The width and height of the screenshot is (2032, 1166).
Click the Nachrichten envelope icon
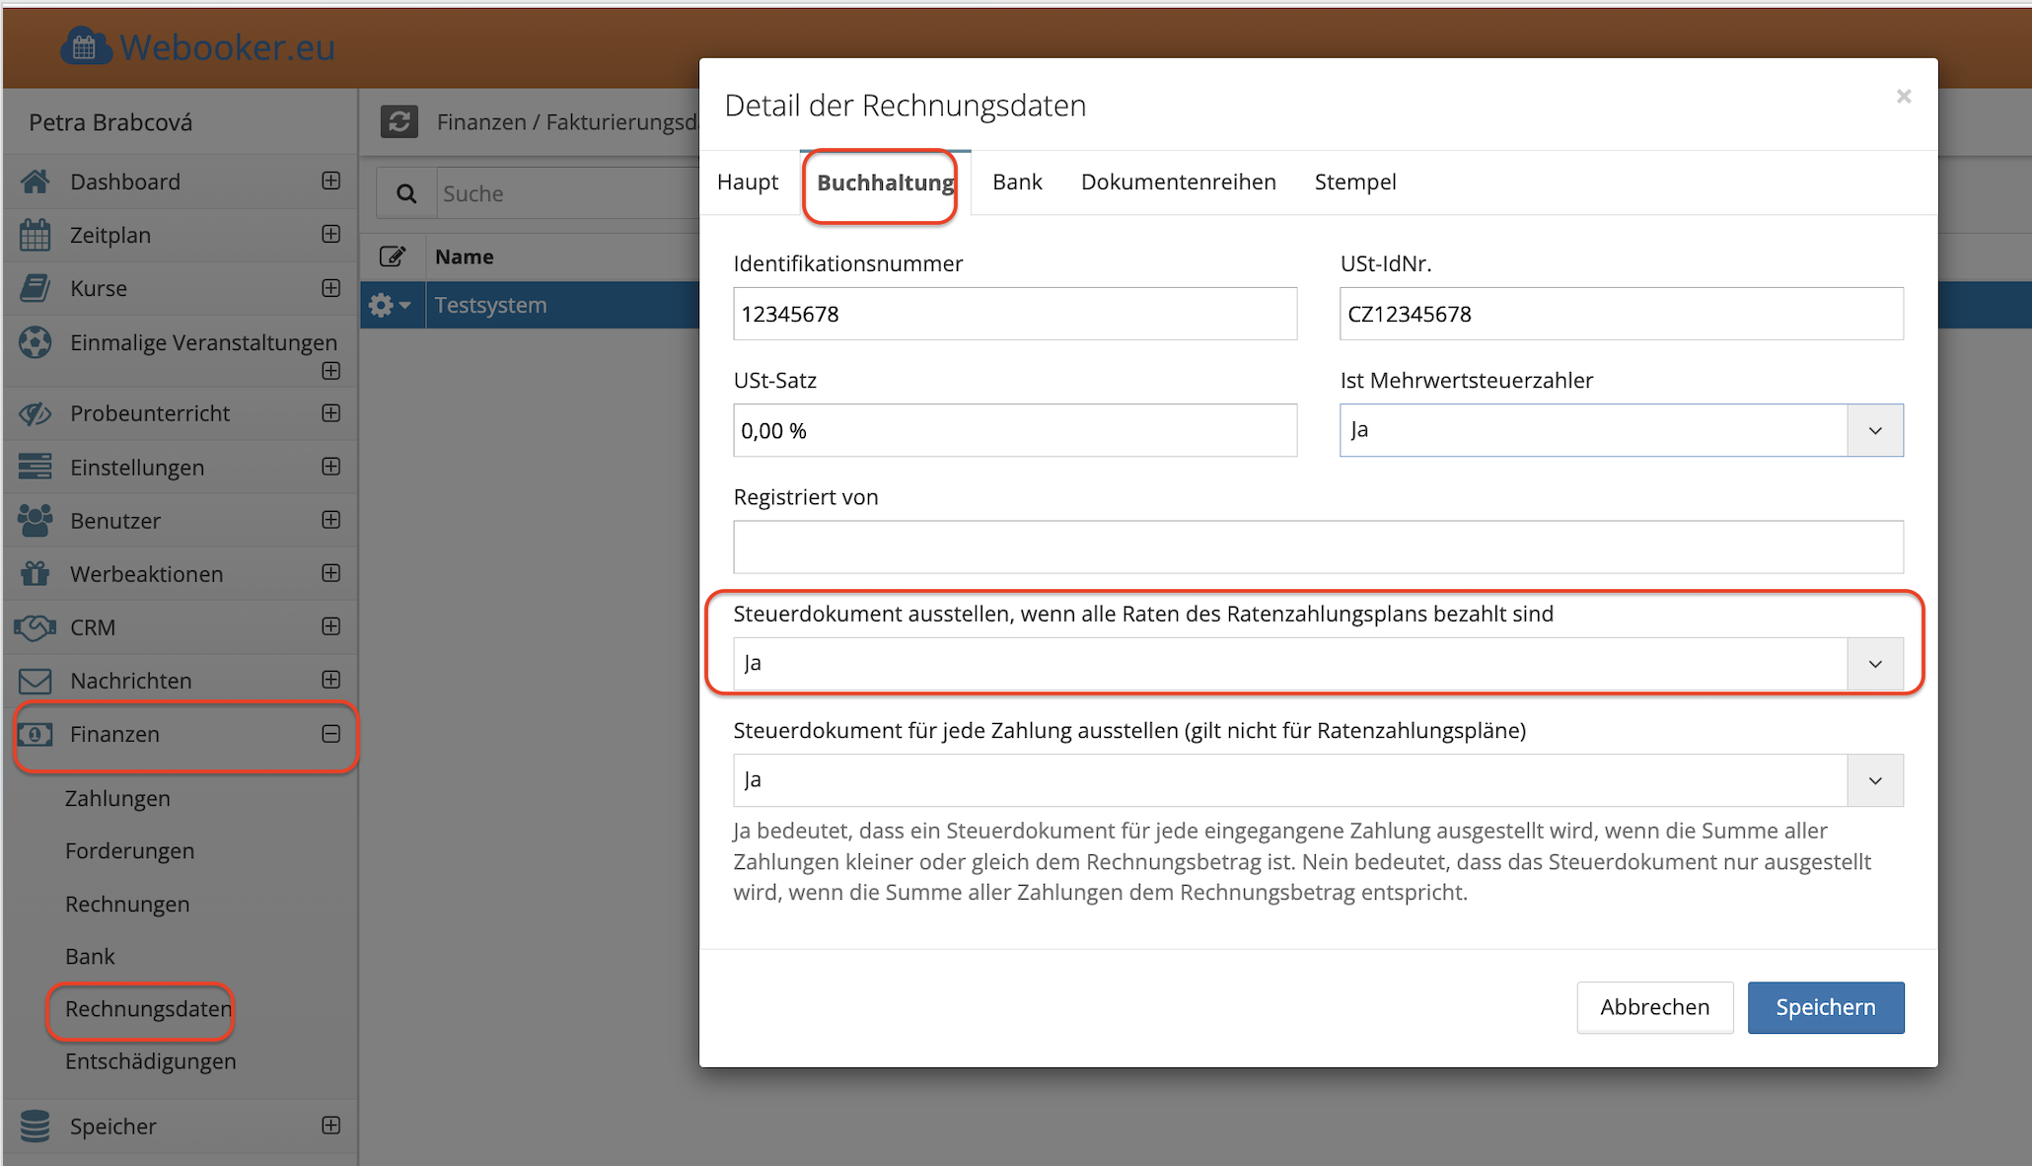click(36, 681)
